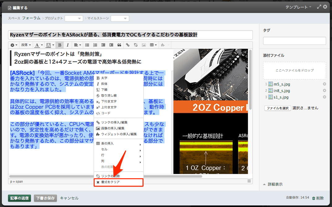Viewport: 332px width, 207px height.
Task: Choose 取り消し線 strikethrough in the context menu
Action: [119, 96]
